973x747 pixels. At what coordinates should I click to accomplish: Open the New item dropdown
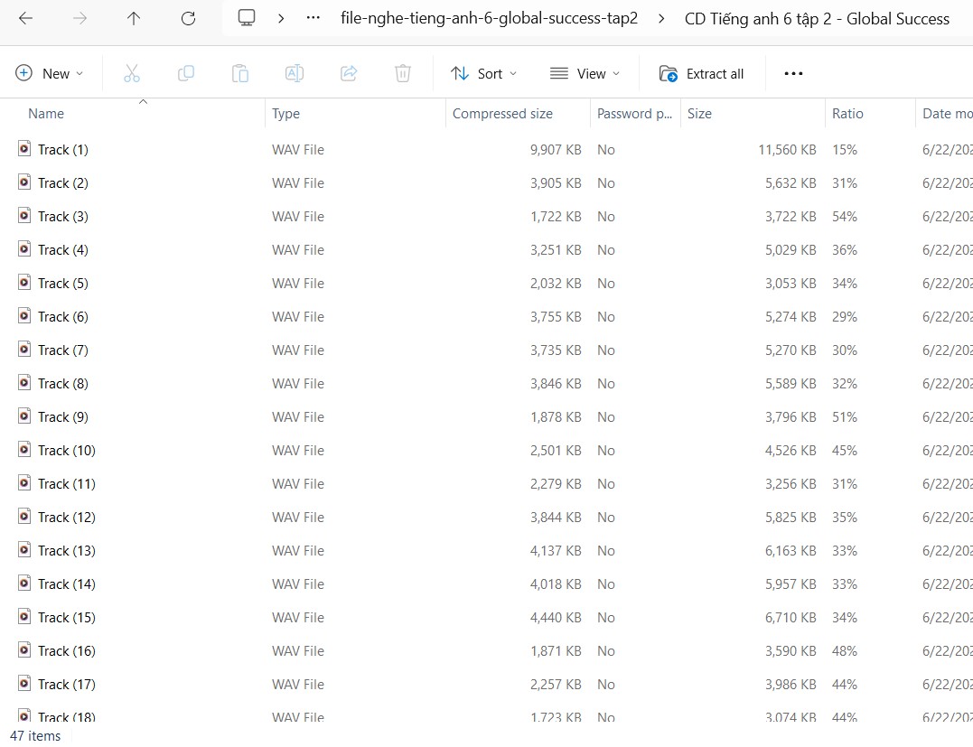tap(50, 73)
